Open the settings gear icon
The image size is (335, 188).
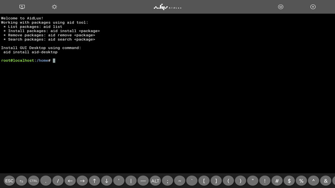tap(54, 7)
